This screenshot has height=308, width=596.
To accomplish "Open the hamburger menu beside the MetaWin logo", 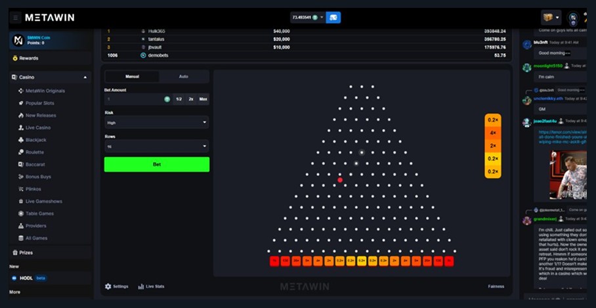I will pos(16,18).
